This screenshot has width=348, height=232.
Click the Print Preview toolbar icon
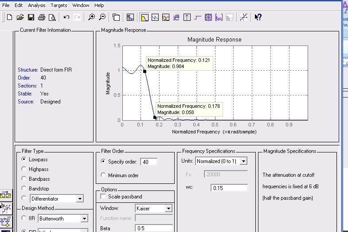point(52,17)
